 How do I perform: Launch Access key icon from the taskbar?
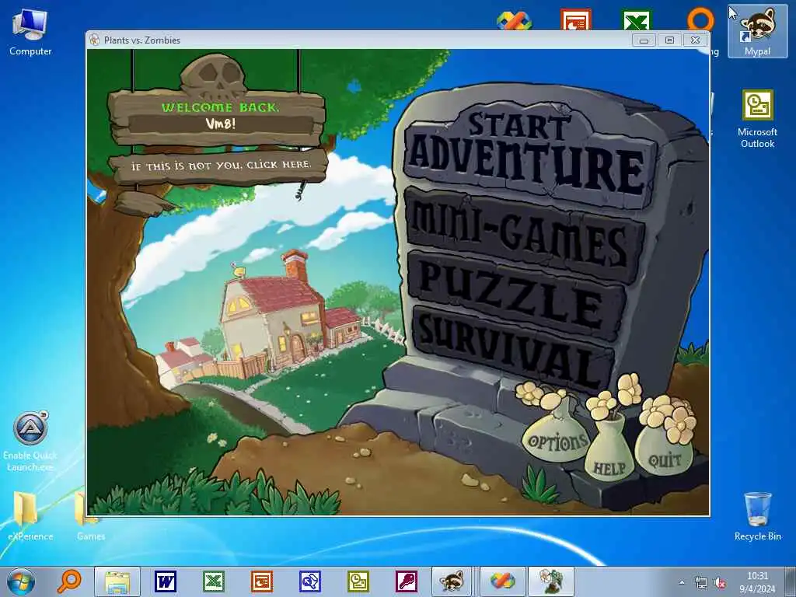(406, 581)
